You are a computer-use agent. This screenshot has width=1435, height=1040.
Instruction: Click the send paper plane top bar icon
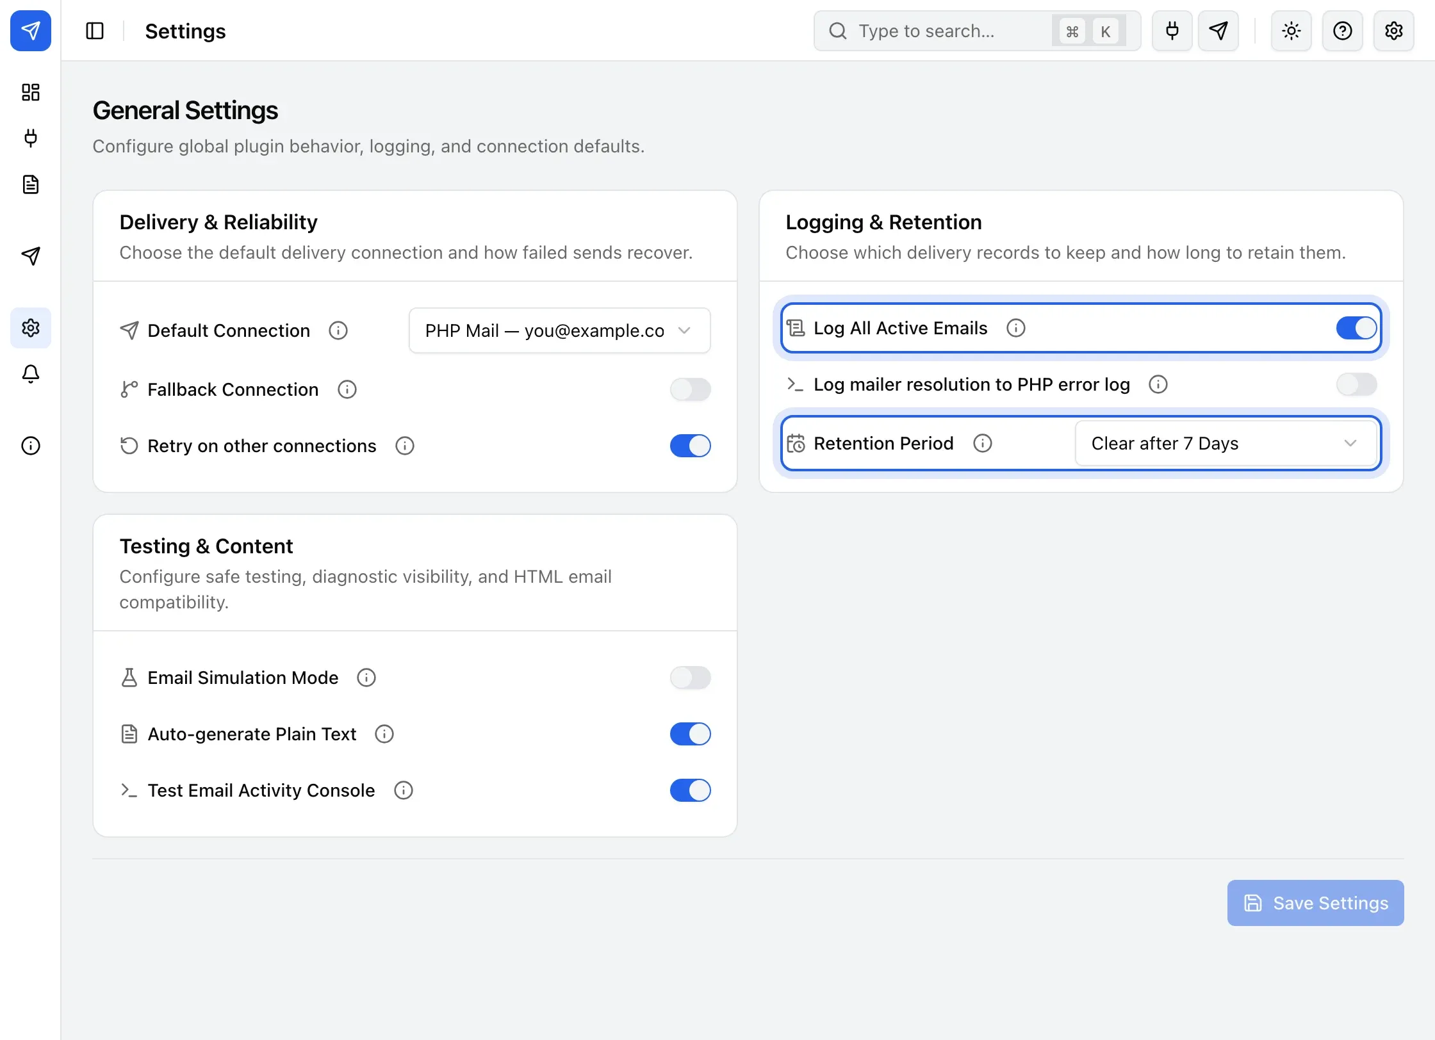tap(1218, 31)
